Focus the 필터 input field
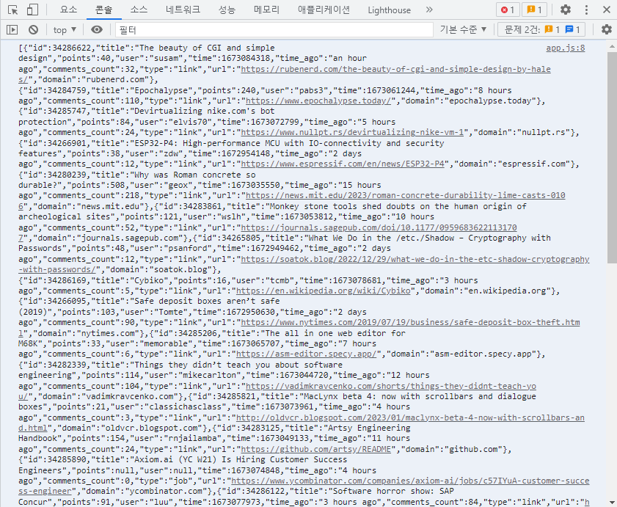617x507 pixels. pyautogui.click(x=274, y=29)
